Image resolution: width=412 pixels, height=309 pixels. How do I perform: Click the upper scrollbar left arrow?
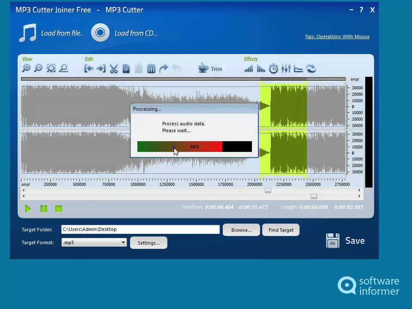tap(24, 190)
